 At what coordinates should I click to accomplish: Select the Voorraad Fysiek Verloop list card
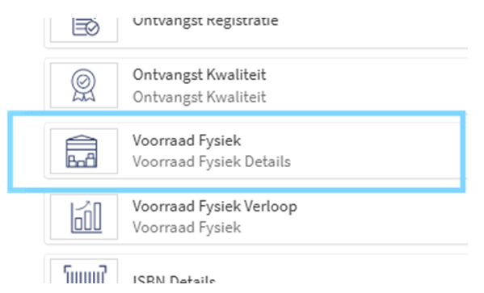[256, 217]
